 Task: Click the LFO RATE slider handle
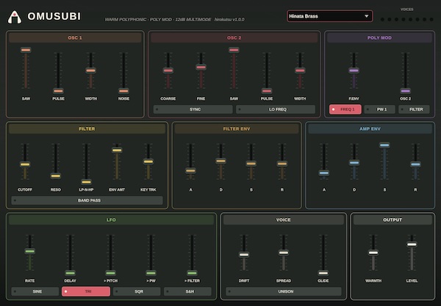pos(29,251)
